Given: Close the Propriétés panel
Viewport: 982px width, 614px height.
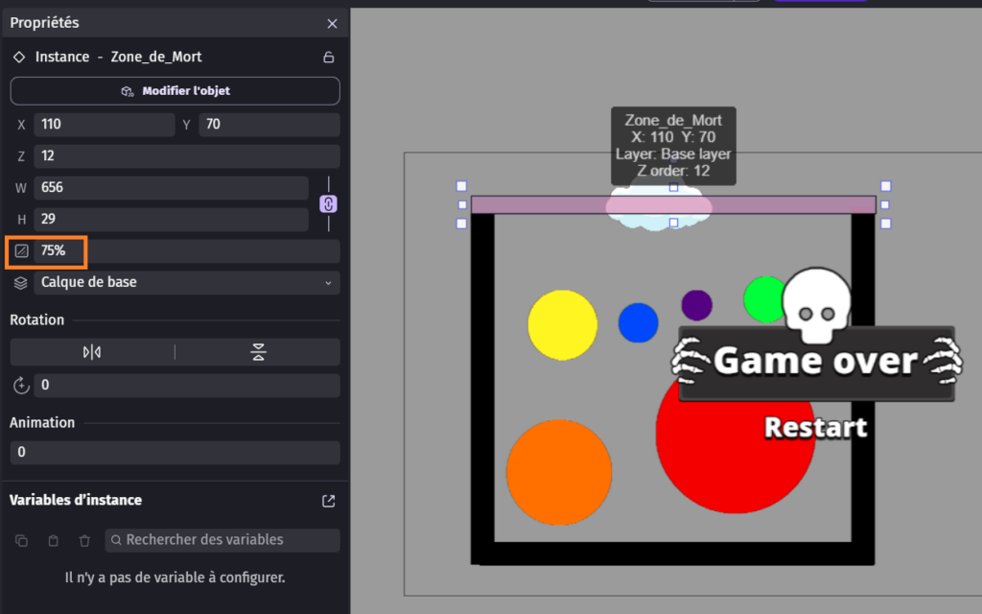Looking at the screenshot, I should pos(332,23).
